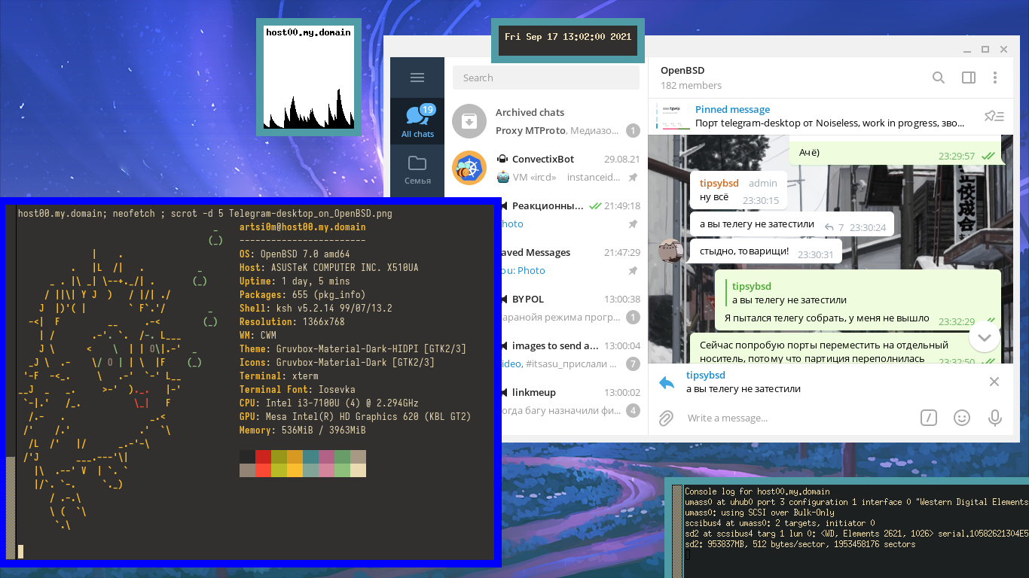Open the BYPOL channel
The image size is (1029, 578).
click(574, 308)
